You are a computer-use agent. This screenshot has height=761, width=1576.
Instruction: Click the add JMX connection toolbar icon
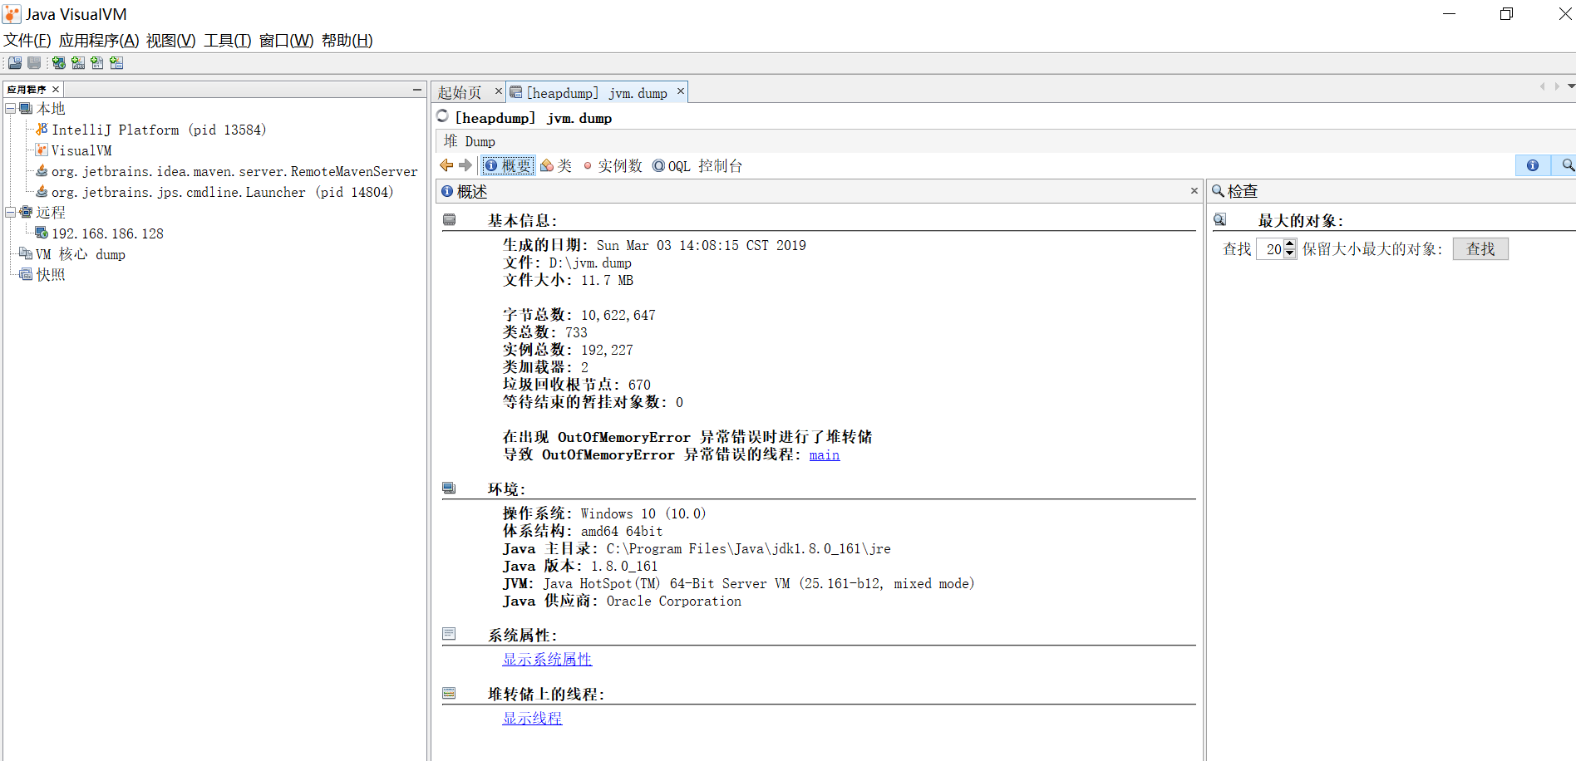click(78, 63)
